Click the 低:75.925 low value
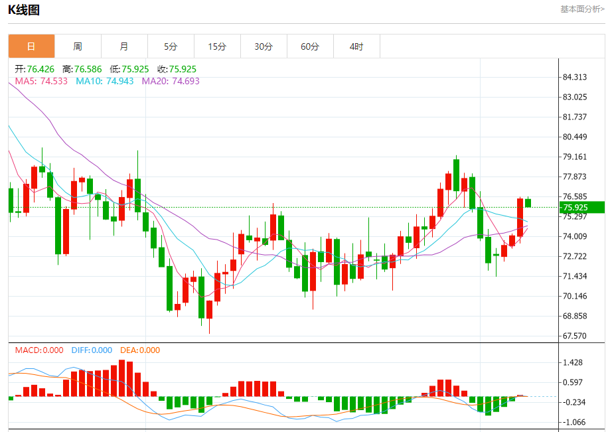 [129, 69]
